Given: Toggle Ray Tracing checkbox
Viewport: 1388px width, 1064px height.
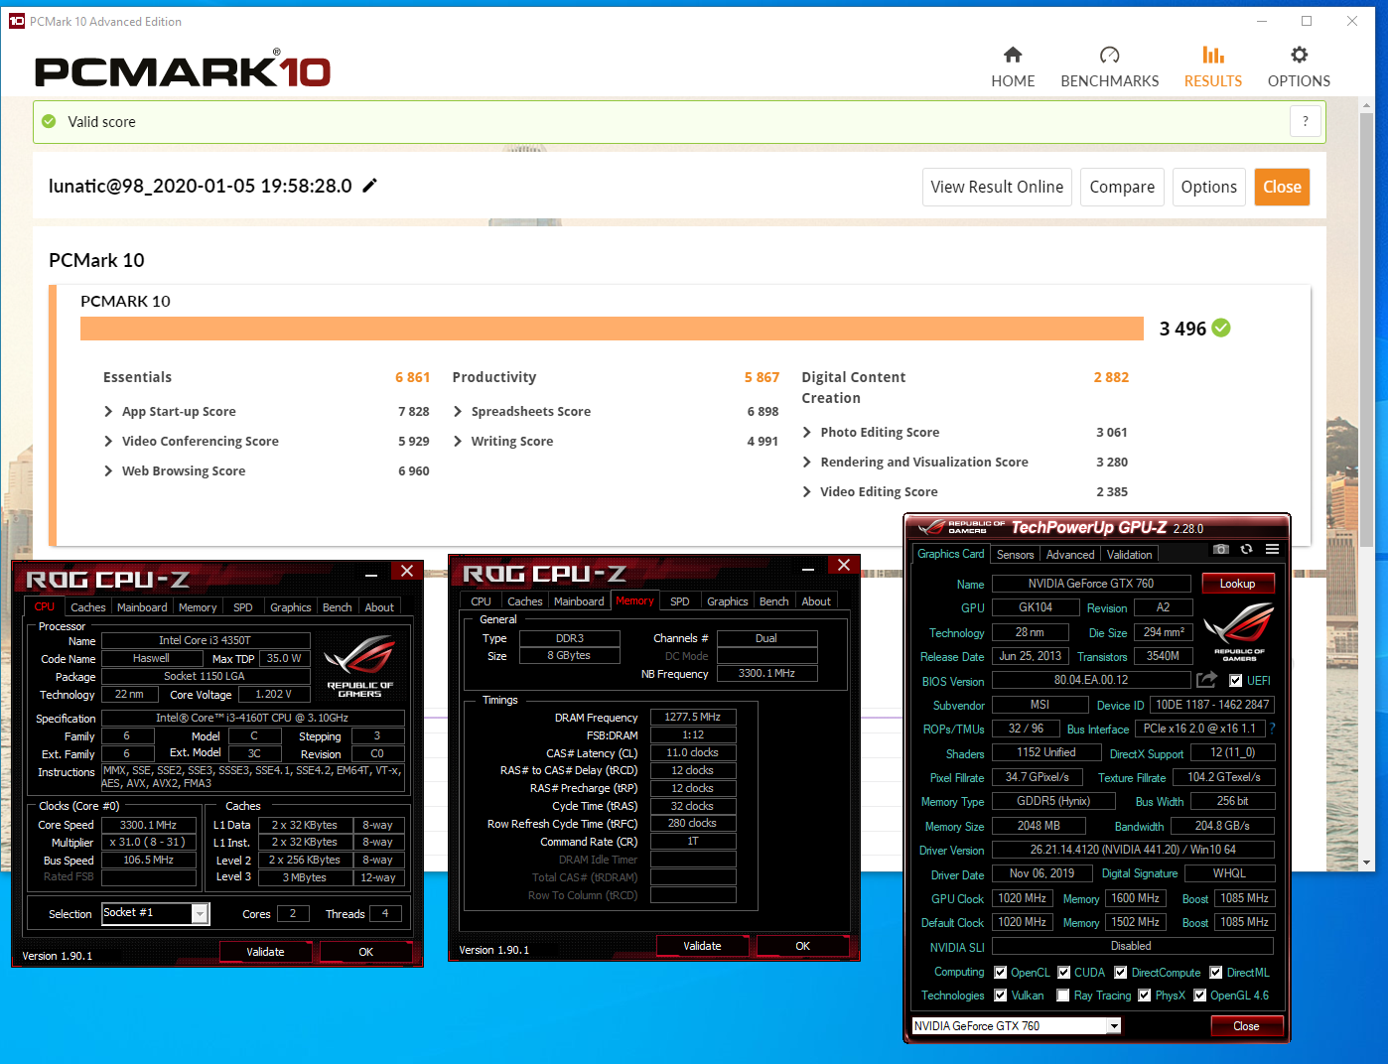Looking at the screenshot, I should [x=1063, y=996].
